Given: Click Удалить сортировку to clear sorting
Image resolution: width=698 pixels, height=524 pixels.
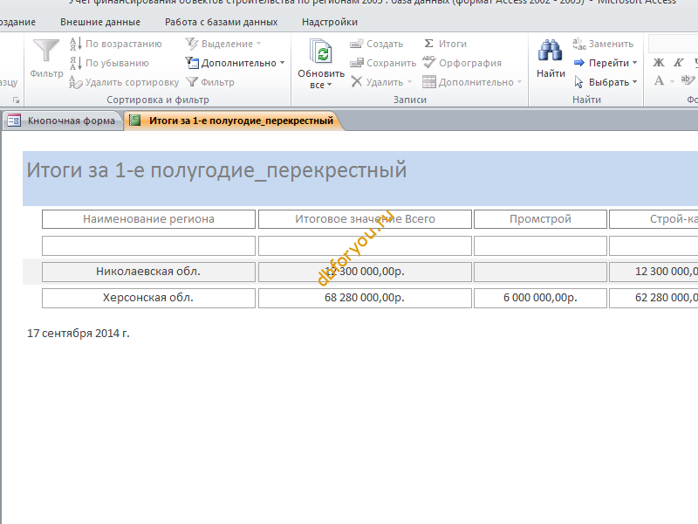Looking at the screenshot, I should (124, 82).
